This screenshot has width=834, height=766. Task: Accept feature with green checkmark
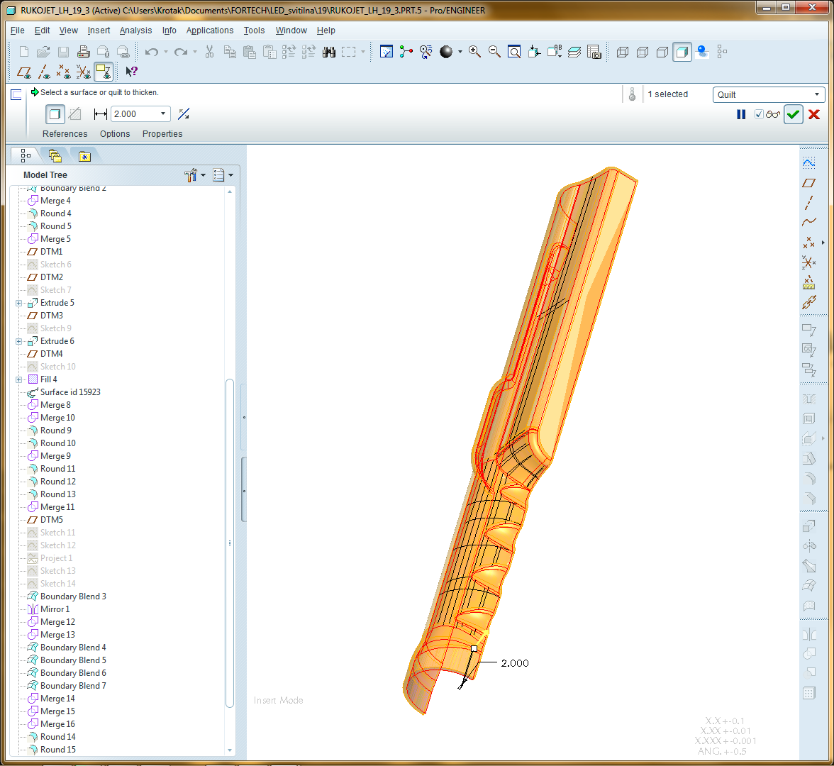pos(793,114)
